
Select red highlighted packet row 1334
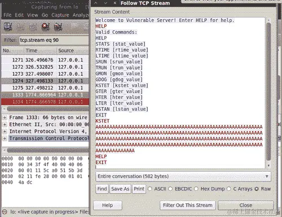point(45,102)
